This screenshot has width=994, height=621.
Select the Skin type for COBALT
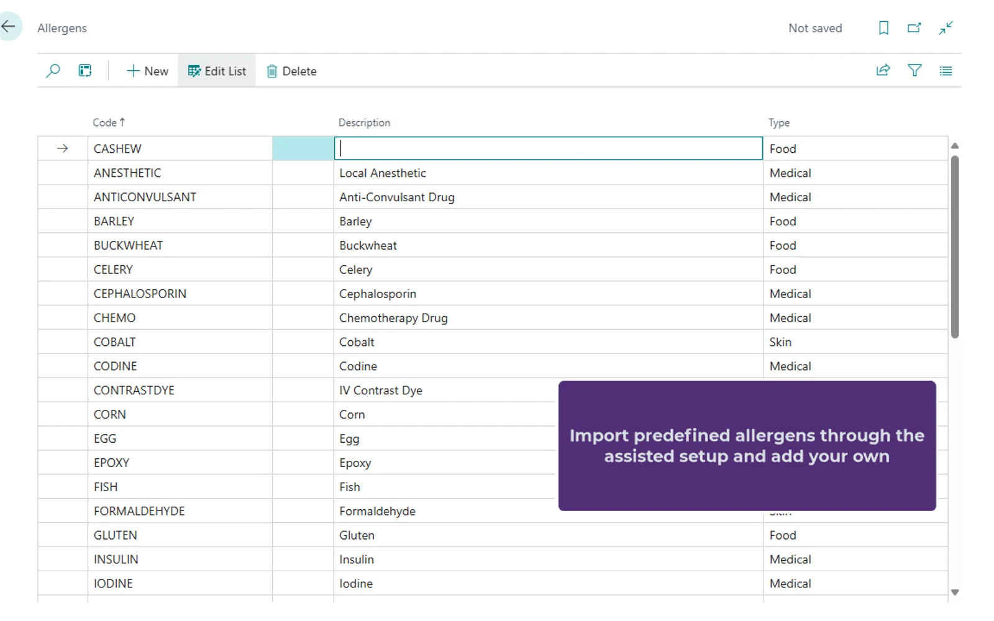tap(855, 342)
